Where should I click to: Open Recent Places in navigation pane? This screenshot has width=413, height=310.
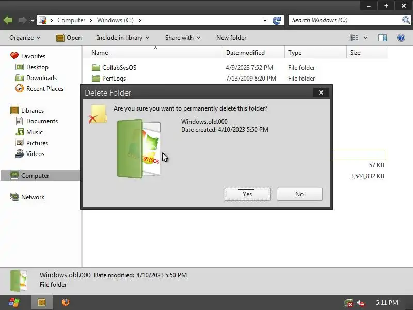pos(45,88)
